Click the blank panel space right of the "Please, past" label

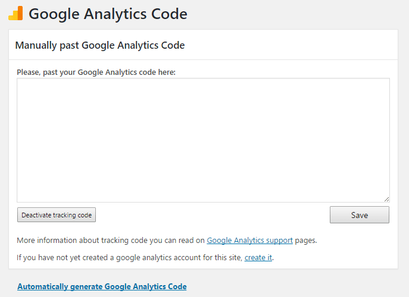(x=285, y=72)
